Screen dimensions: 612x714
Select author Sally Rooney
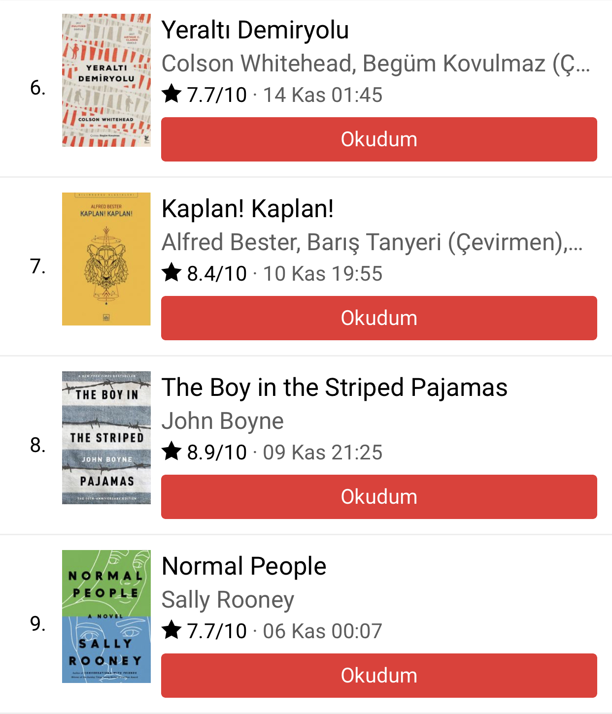pos(228,600)
